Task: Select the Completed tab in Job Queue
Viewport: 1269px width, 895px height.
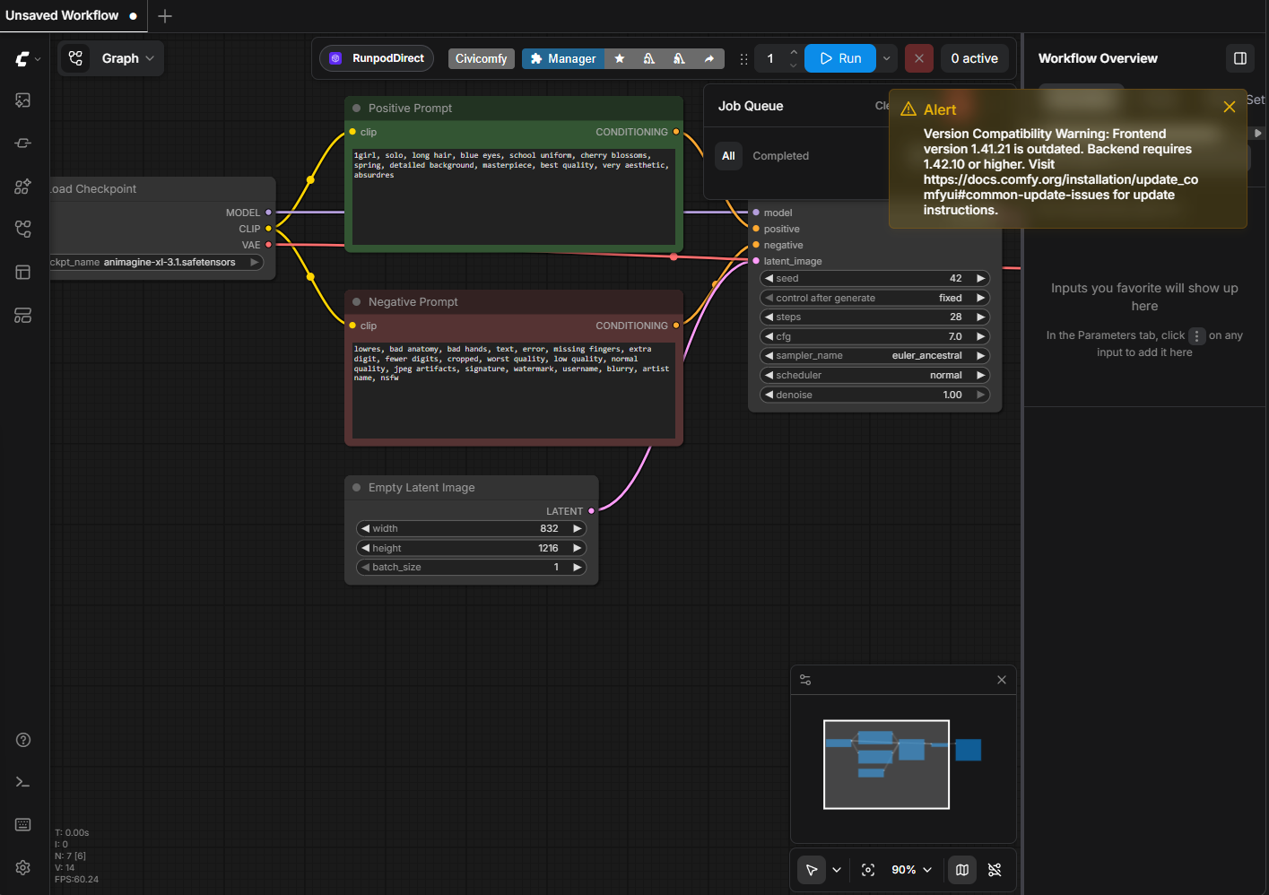Action: (x=780, y=156)
